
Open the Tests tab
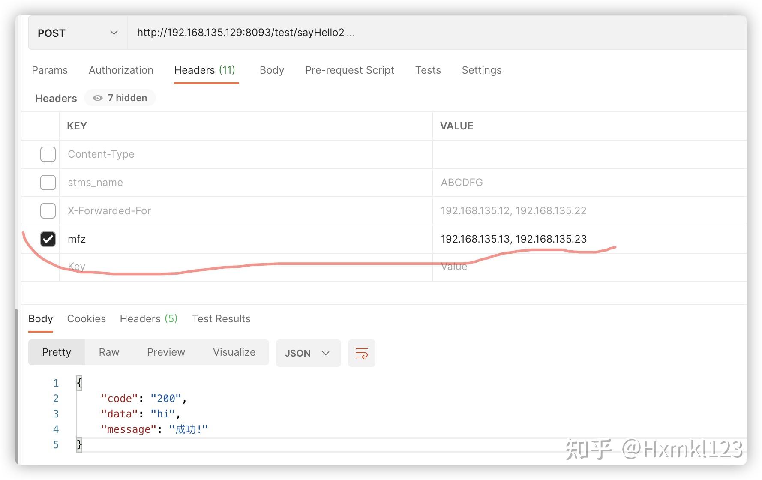coord(427,70)
